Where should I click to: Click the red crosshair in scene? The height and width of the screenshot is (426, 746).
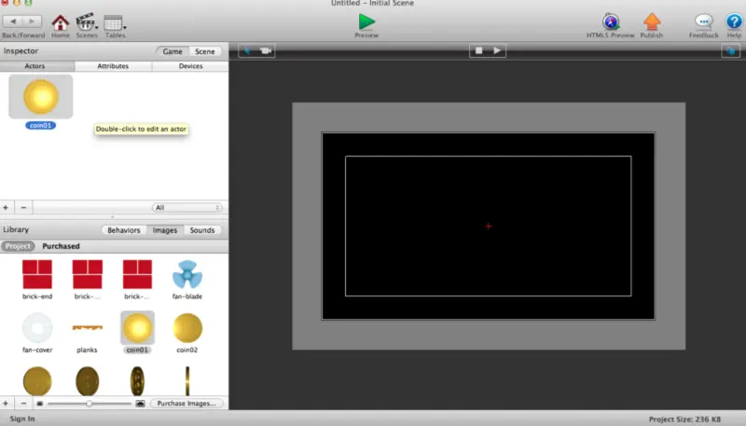point(489,227)
